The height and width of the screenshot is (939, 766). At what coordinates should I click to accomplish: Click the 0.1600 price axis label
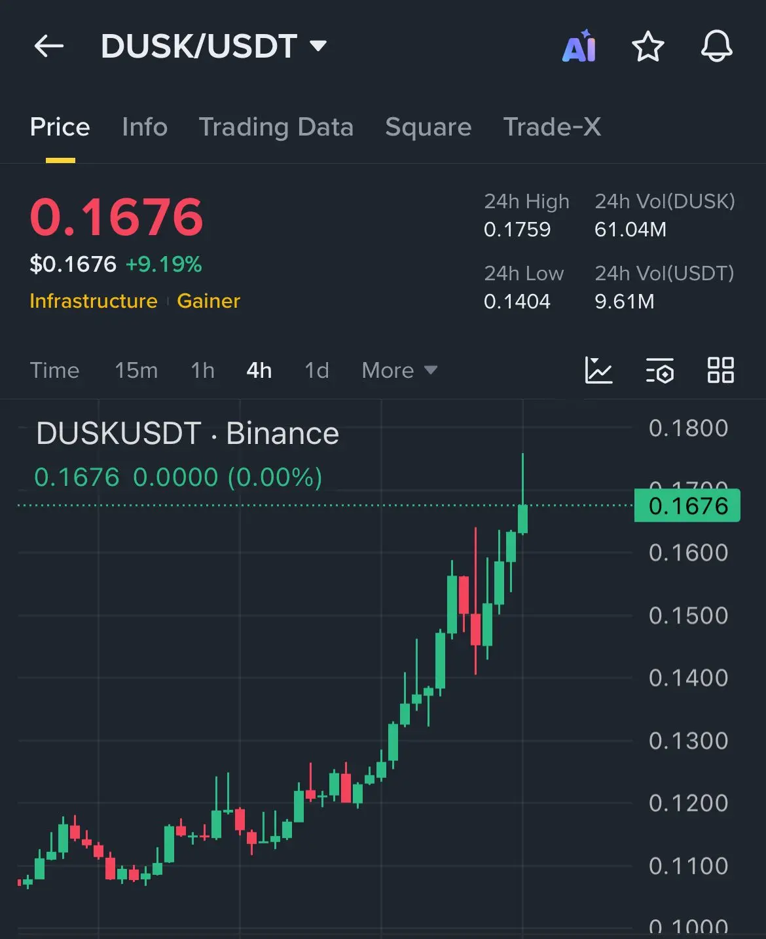click(x=688, y=553)
